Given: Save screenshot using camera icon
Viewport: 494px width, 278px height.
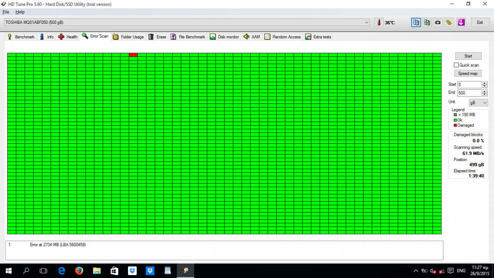Looking at the screenshot, I should [438, 22].
